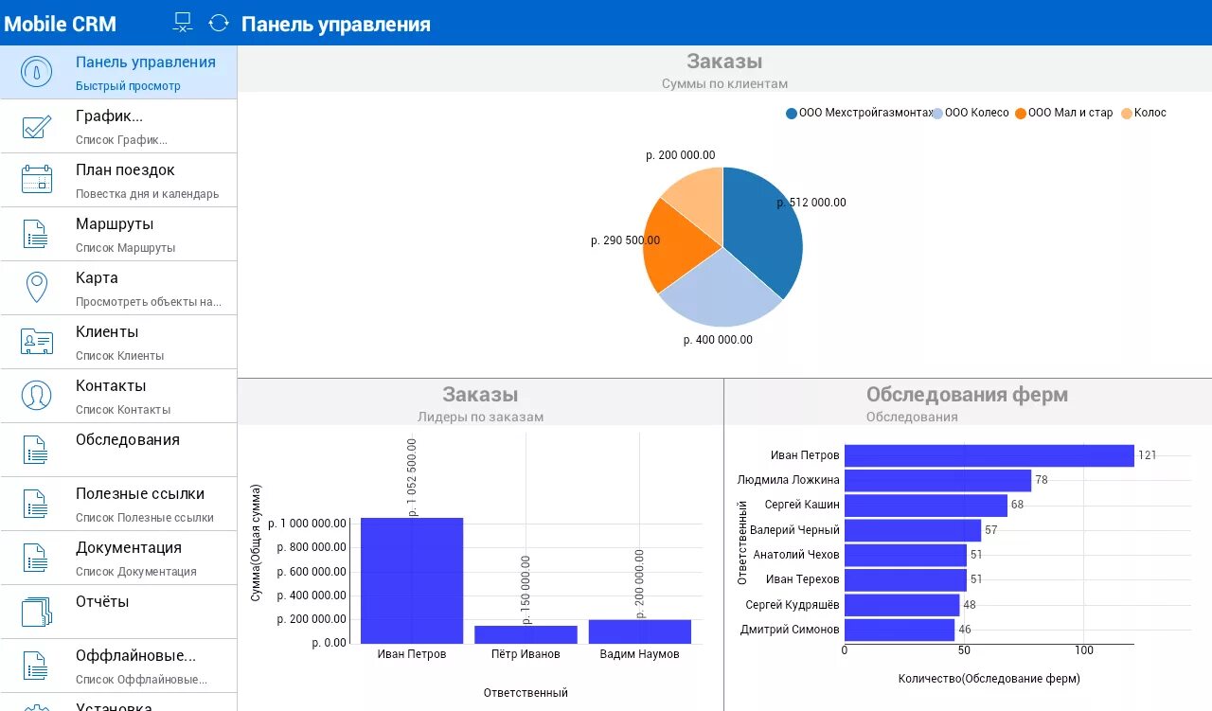The image size is (1212, 711).
Task: Click the Пётр Иванов order bar
Action: pos(526,634)
